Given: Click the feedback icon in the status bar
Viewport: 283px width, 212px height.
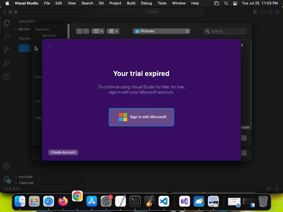Looking at the screenshot, I should click(269, 189).
